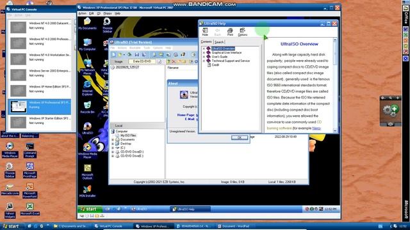Open the Floppy menu of Virtual PC window
The image size is (410, 230).
point(108,13)
